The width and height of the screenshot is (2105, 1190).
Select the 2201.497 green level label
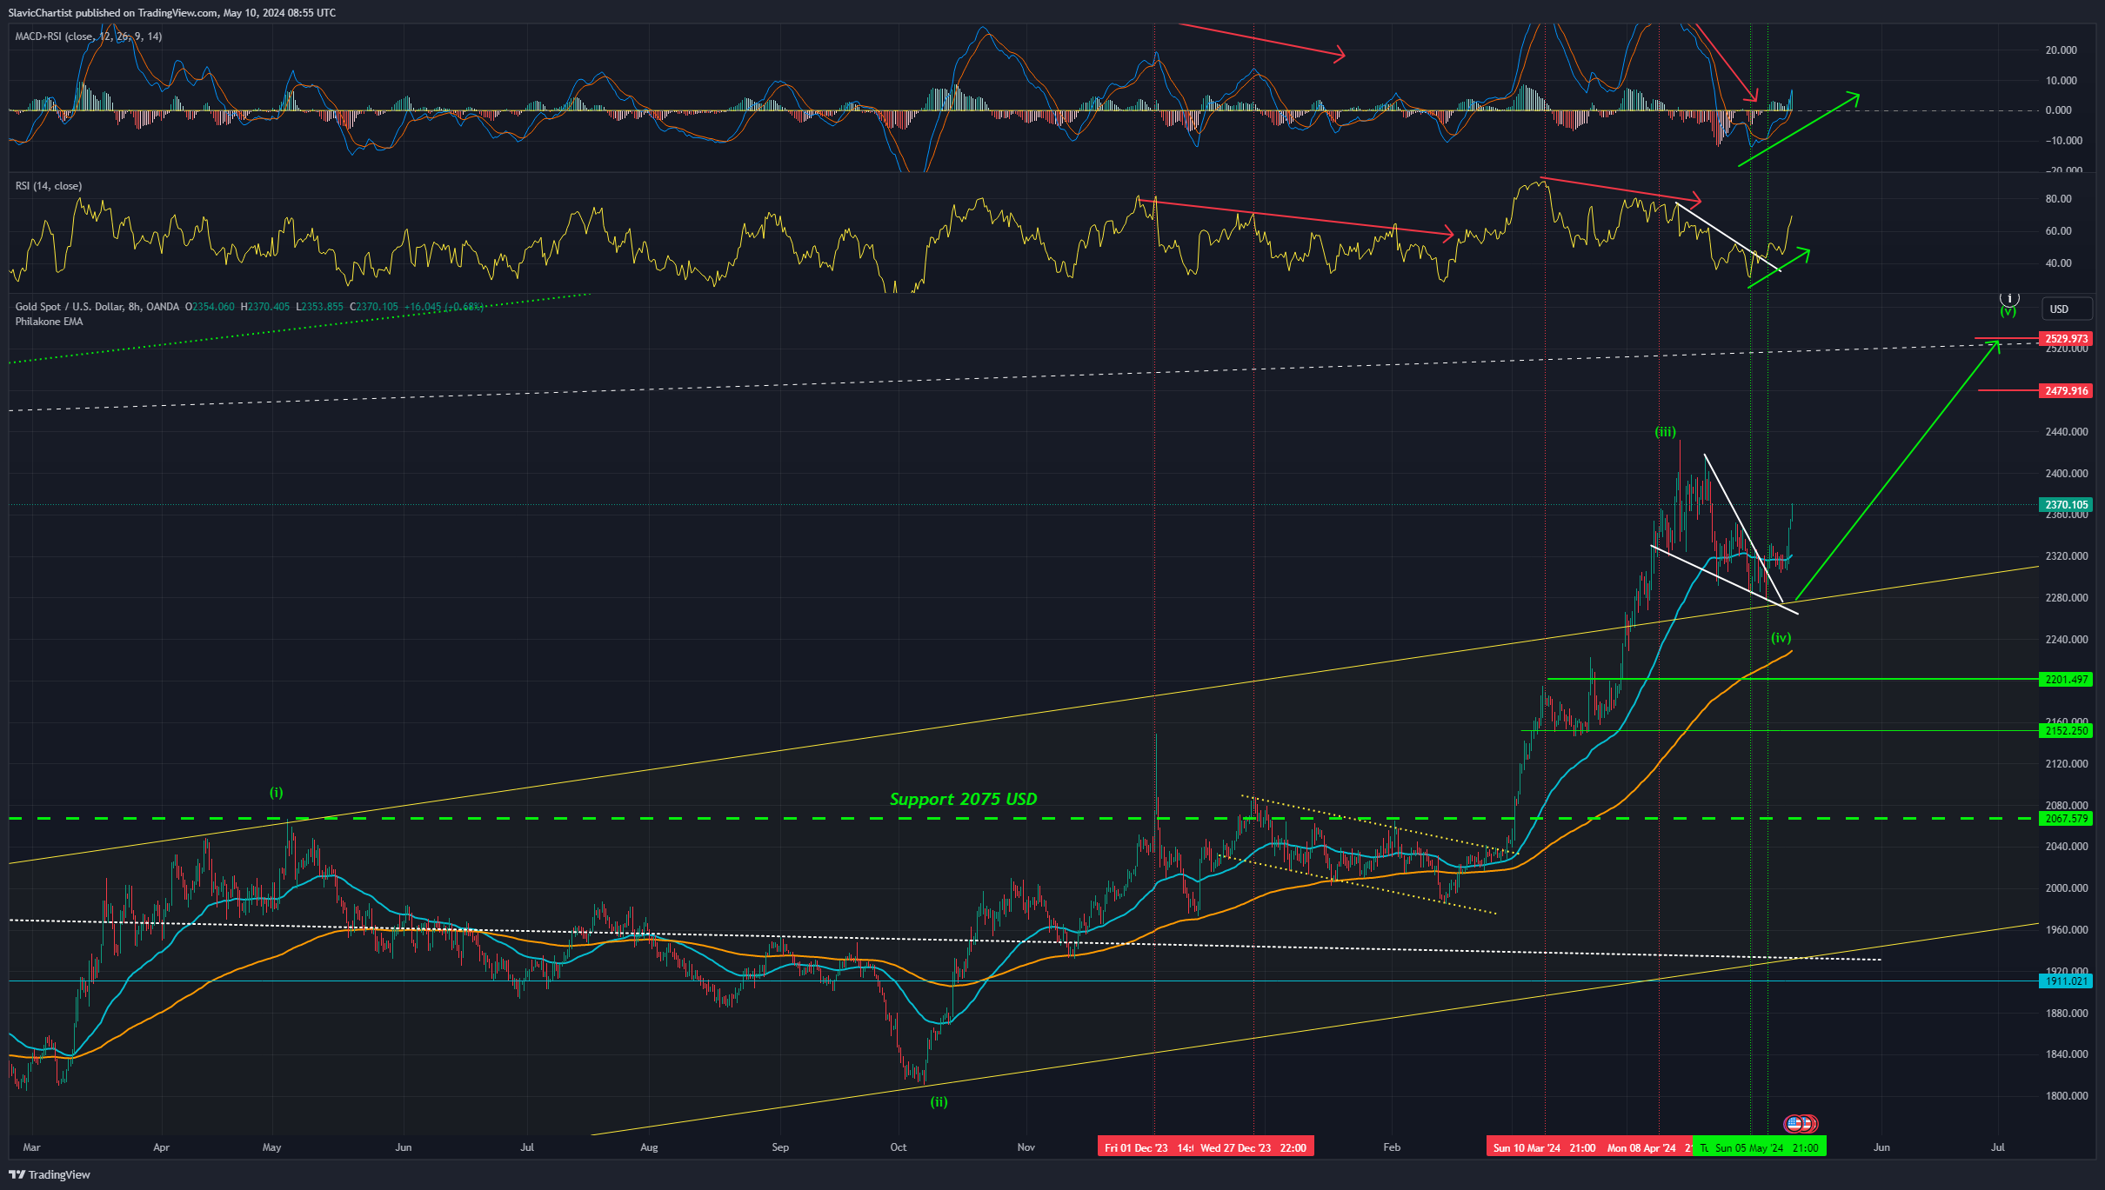coord(2066,680)
